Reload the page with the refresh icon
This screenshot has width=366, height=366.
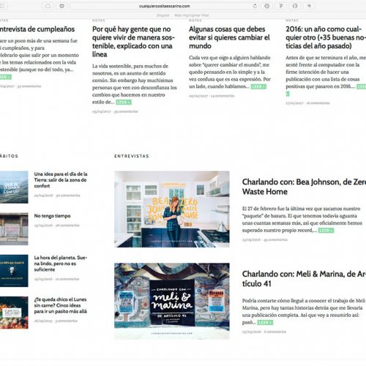coord(255,6)
